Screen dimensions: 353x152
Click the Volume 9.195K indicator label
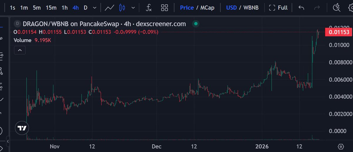pos(33,40)
